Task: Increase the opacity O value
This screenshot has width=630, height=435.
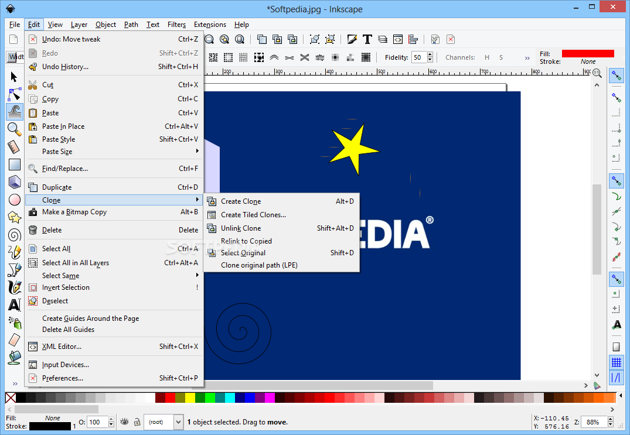Action: pyautogui.click(x=111, y=419)
